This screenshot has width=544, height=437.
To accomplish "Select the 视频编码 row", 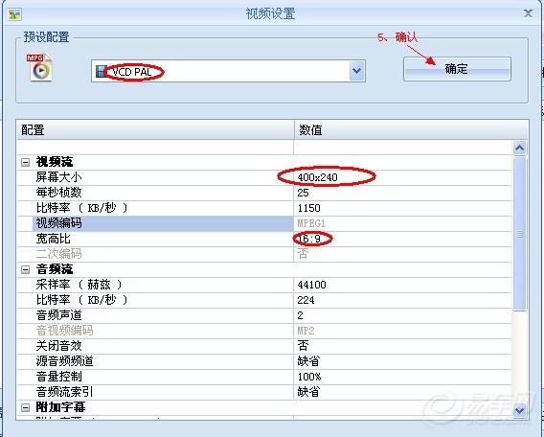I will click(x=163, y=223).
